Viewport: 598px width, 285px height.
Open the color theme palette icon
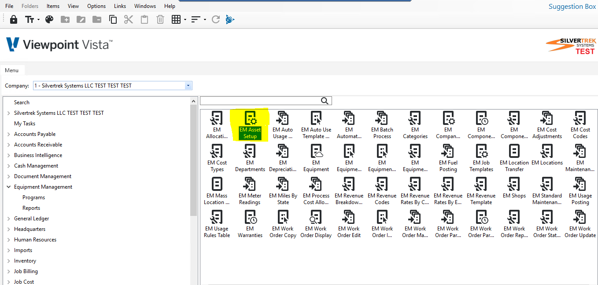[49, 19]
